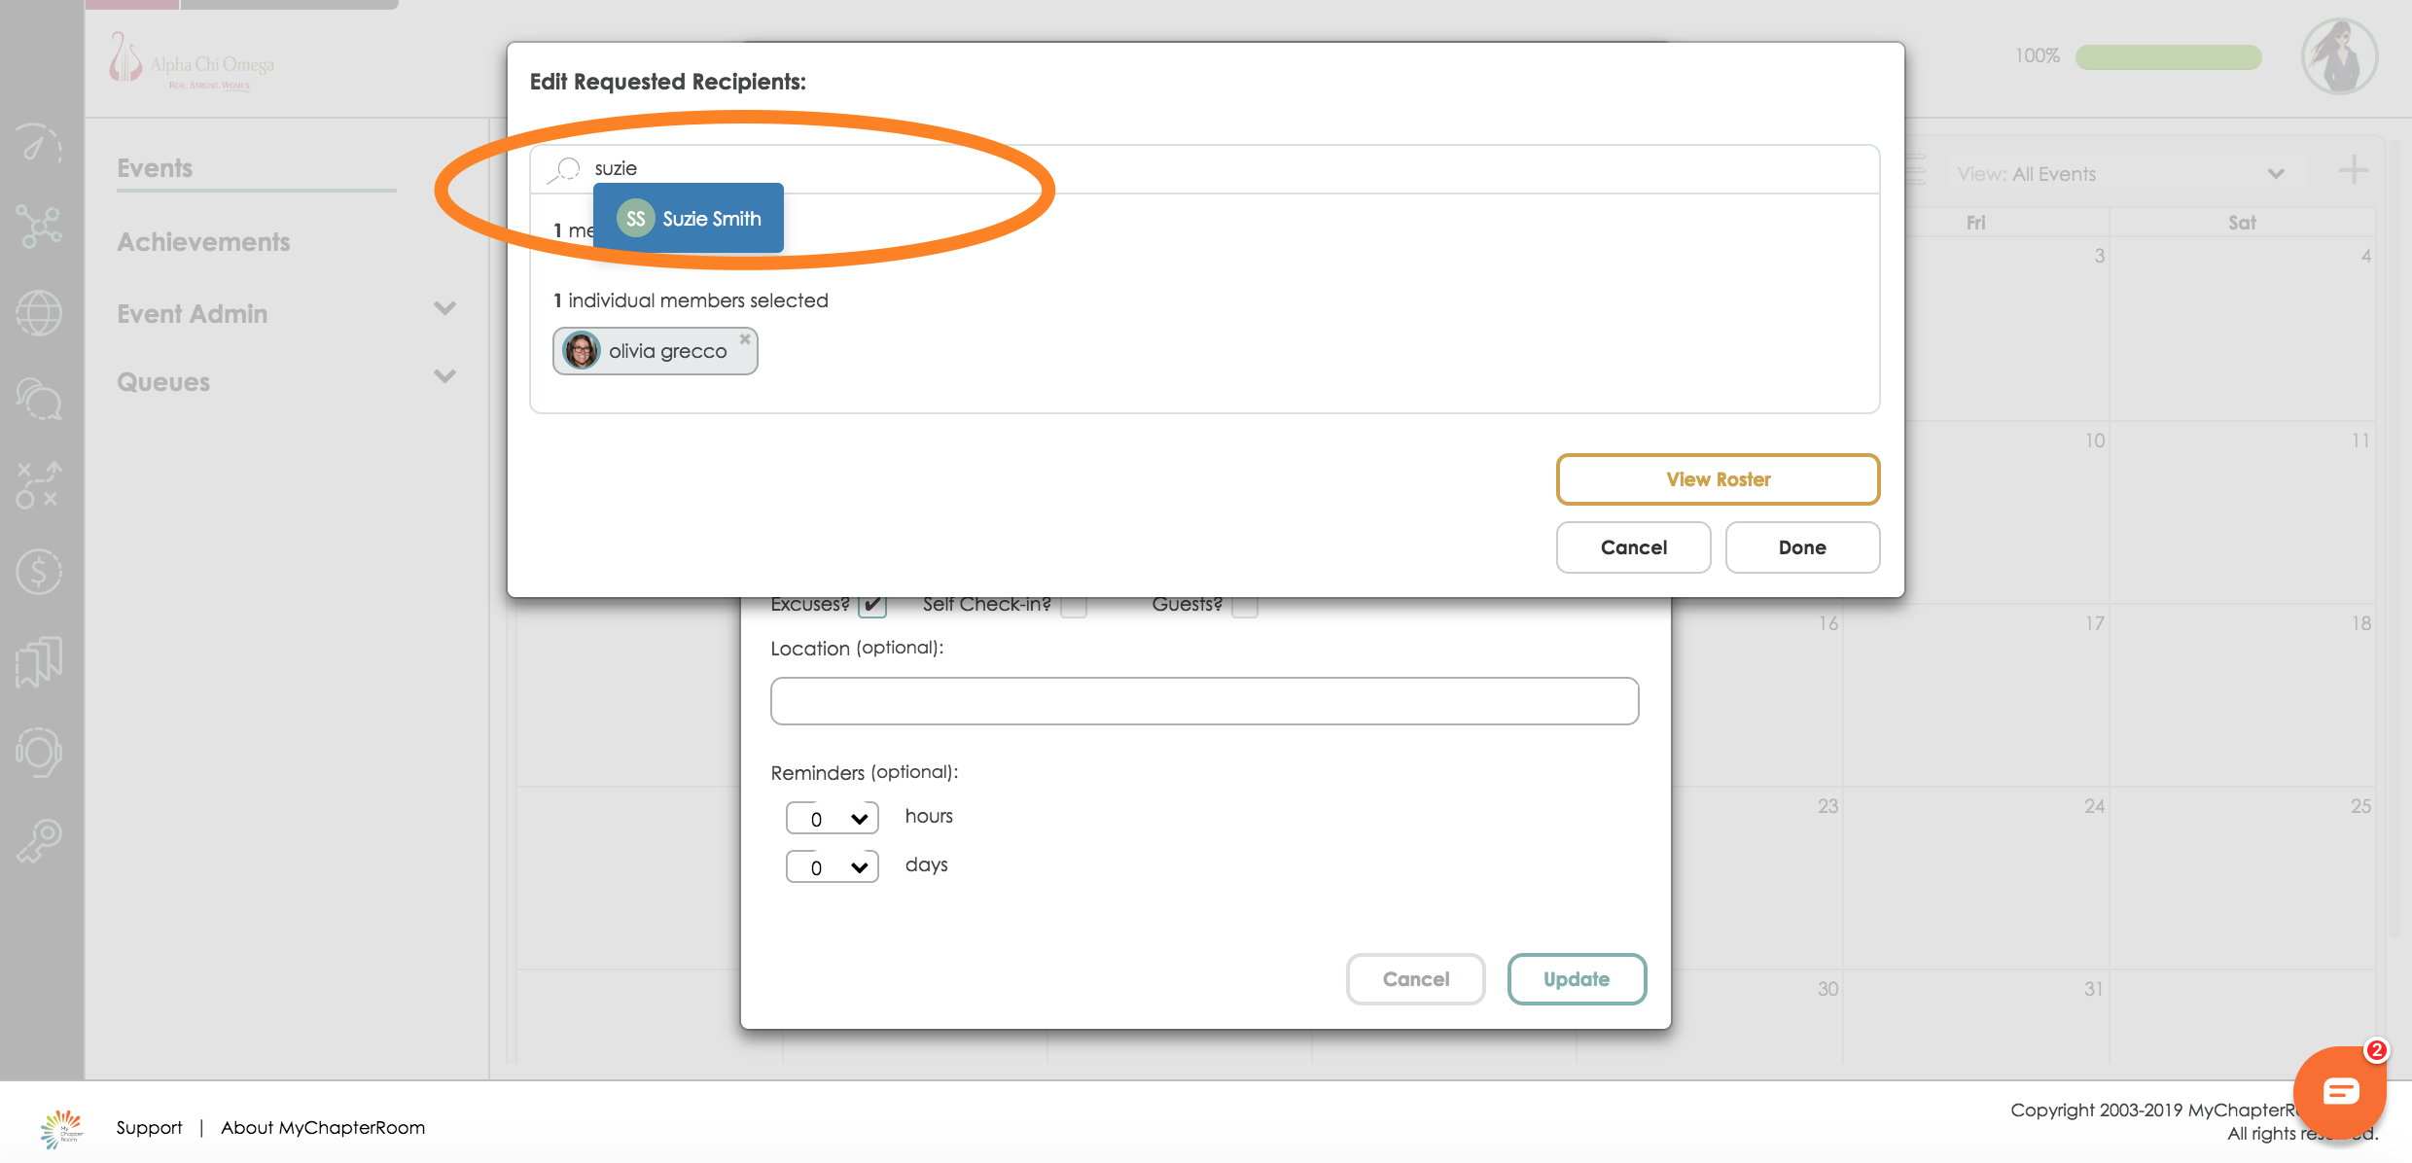Toggle the Excuses checkbox
The width and height of the screenshot is (2412, 1163).
[x=872, y=606]
